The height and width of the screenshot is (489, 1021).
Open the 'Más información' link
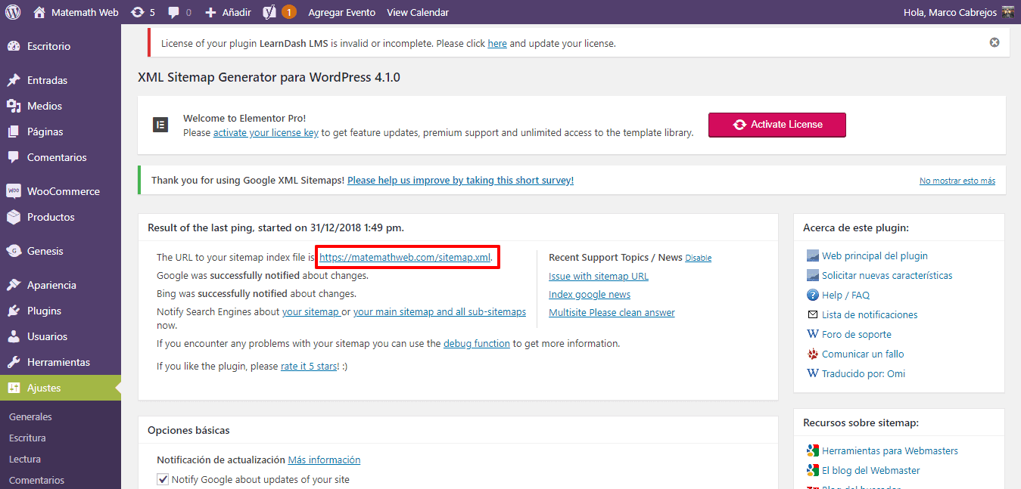click(x=324, y=460)
